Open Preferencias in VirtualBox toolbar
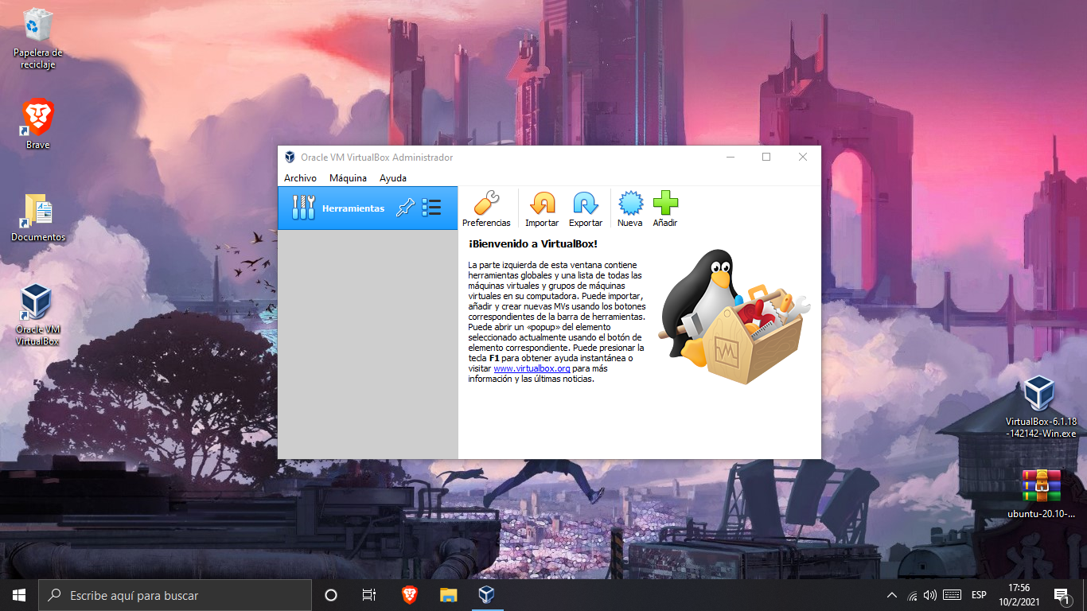The width and height of the screenshot is (1087, 611). 486,209
